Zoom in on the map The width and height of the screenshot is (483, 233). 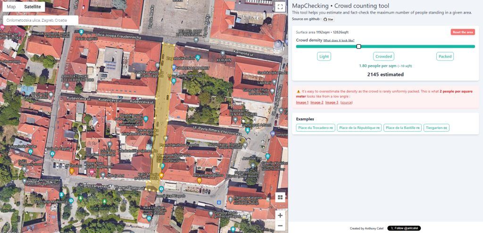coord(280,215)
